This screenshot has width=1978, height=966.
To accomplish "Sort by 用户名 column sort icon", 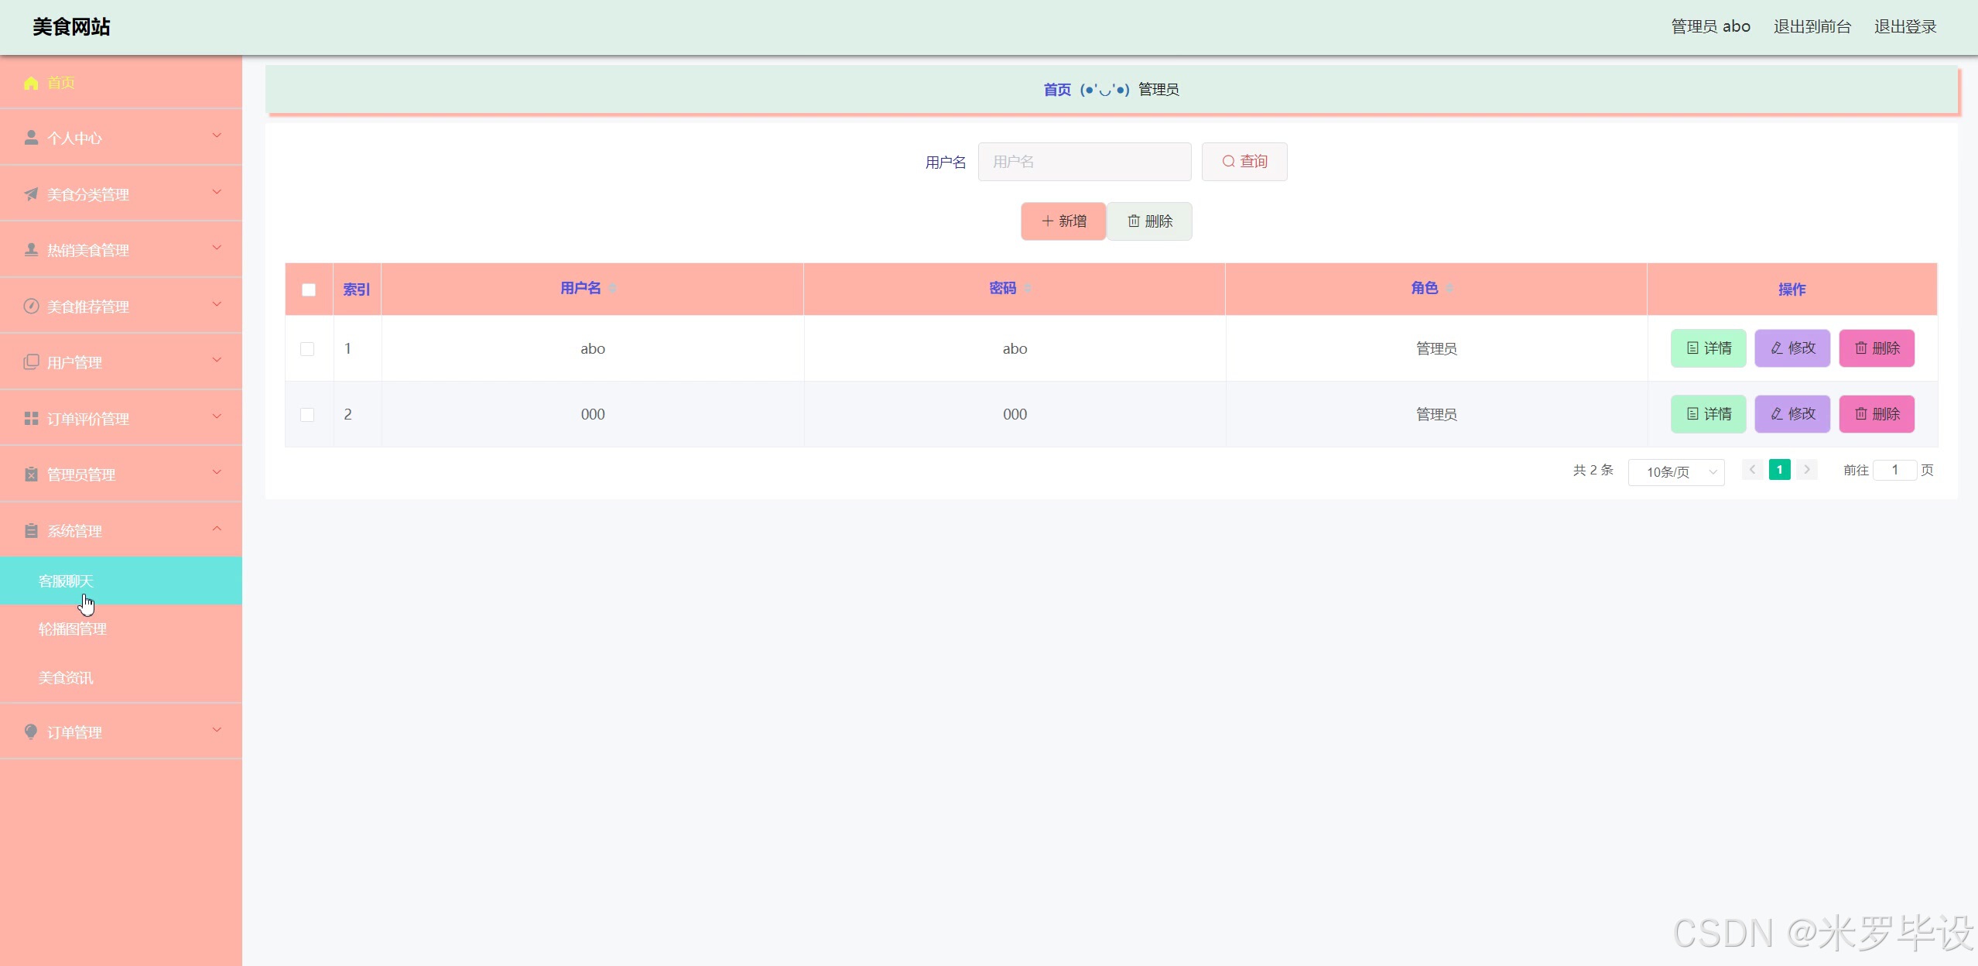I will point(613,289).
